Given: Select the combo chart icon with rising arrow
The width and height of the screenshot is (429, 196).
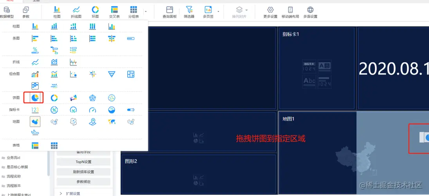Looking at the screenshot, I should pos(35,74).
